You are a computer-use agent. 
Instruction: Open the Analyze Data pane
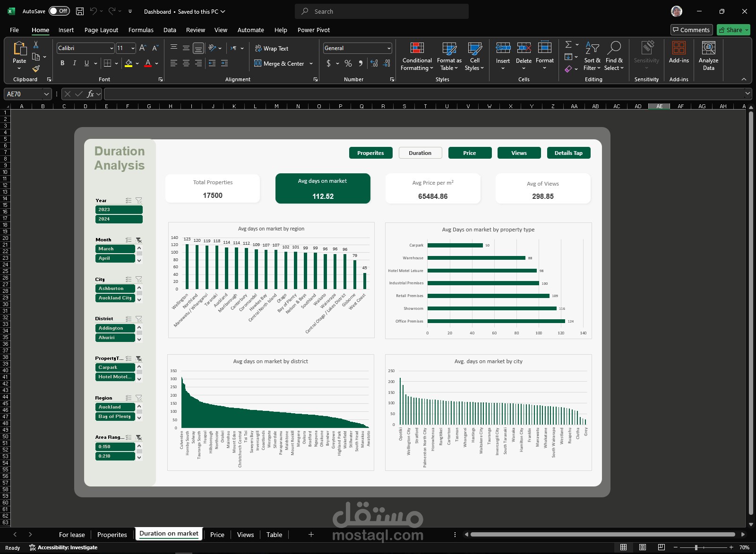(708, 55)
